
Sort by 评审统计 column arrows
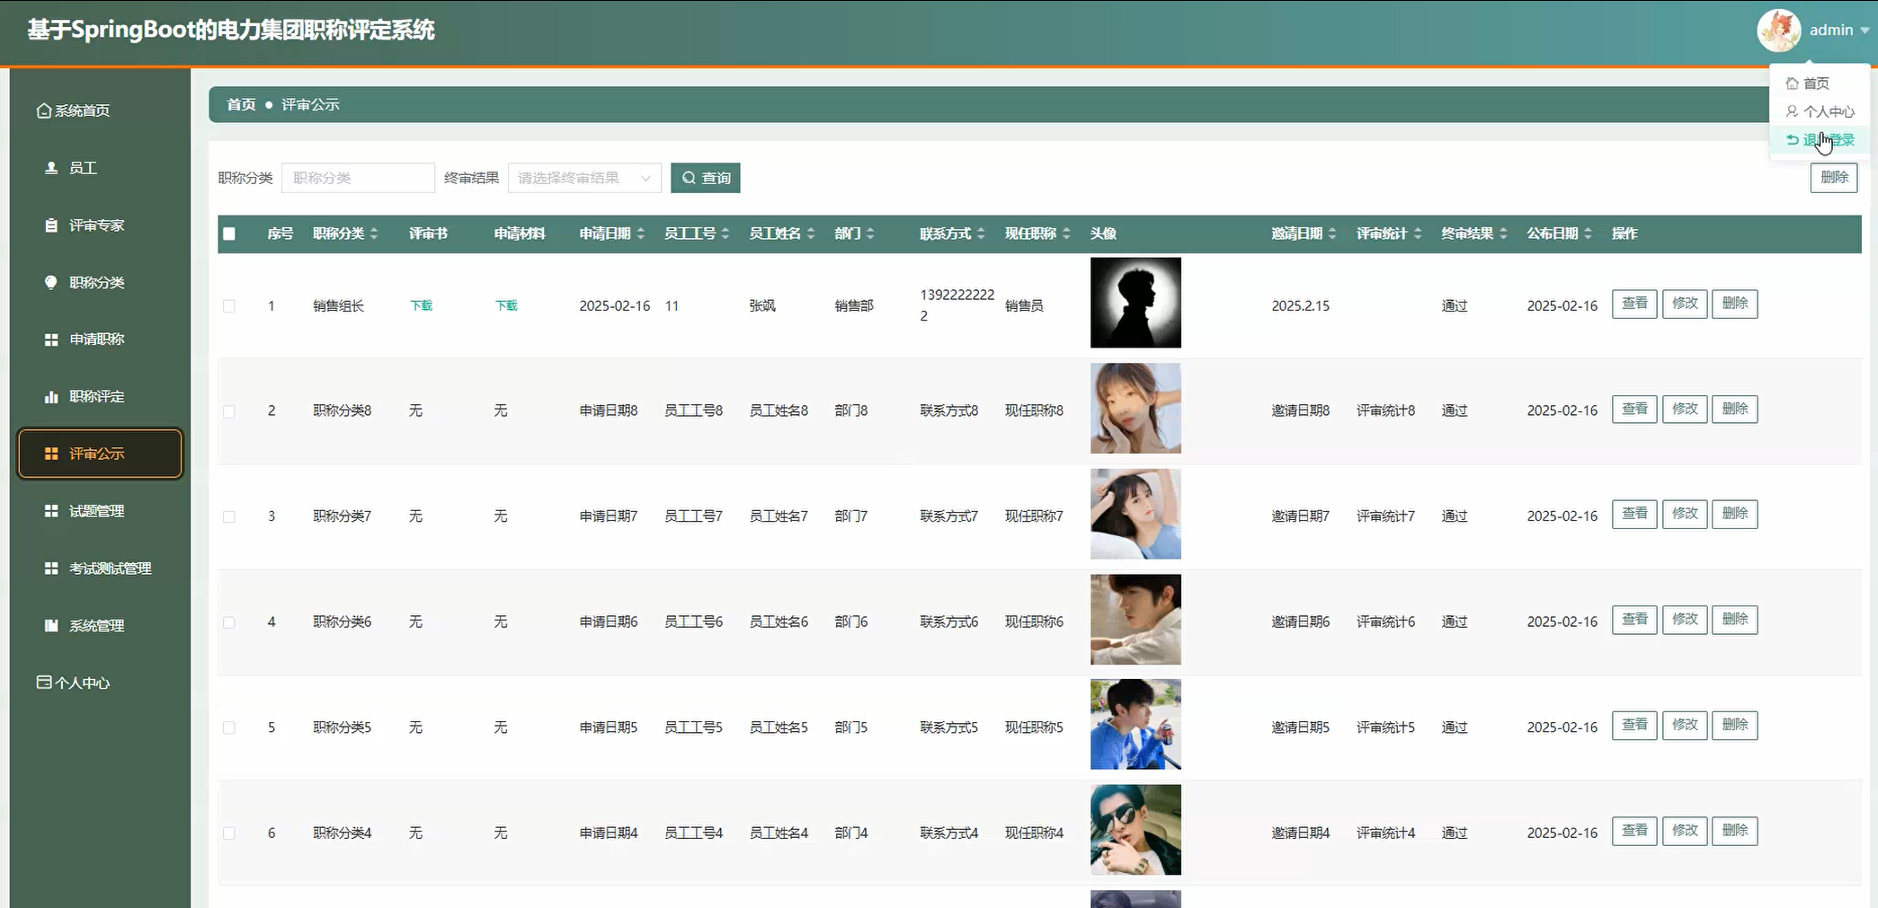1418,234
